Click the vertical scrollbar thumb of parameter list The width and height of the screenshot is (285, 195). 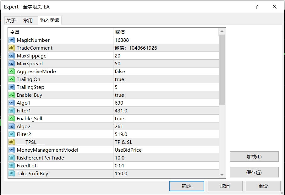click(x=222, y=69)
